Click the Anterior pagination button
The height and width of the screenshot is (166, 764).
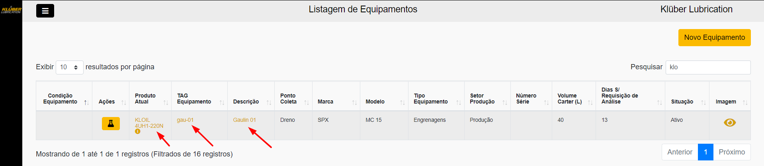(x=680, y=152)
